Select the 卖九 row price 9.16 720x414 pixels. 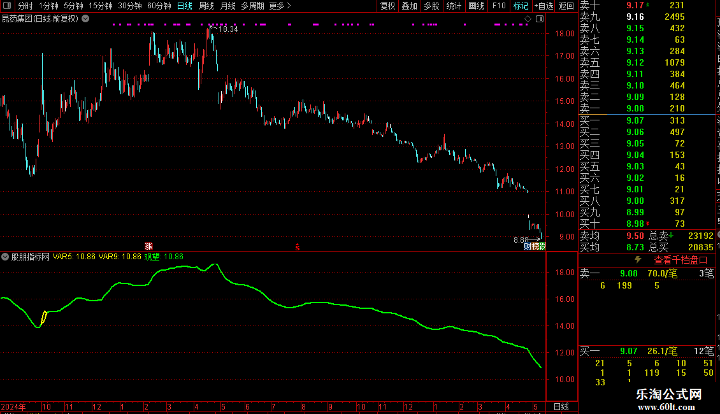(x=635, y=17)
